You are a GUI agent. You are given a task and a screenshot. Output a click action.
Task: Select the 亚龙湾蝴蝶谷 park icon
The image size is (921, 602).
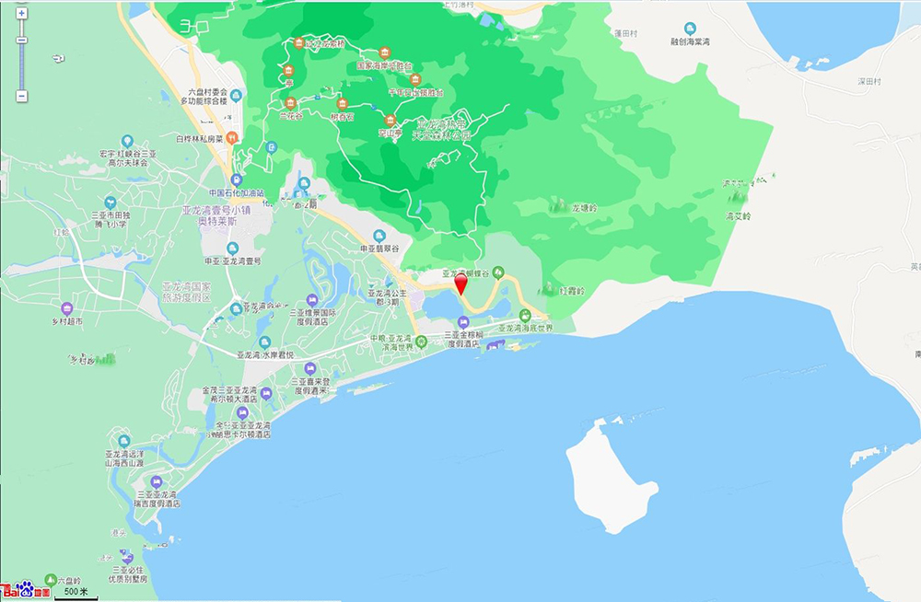[x=498, y=272]
